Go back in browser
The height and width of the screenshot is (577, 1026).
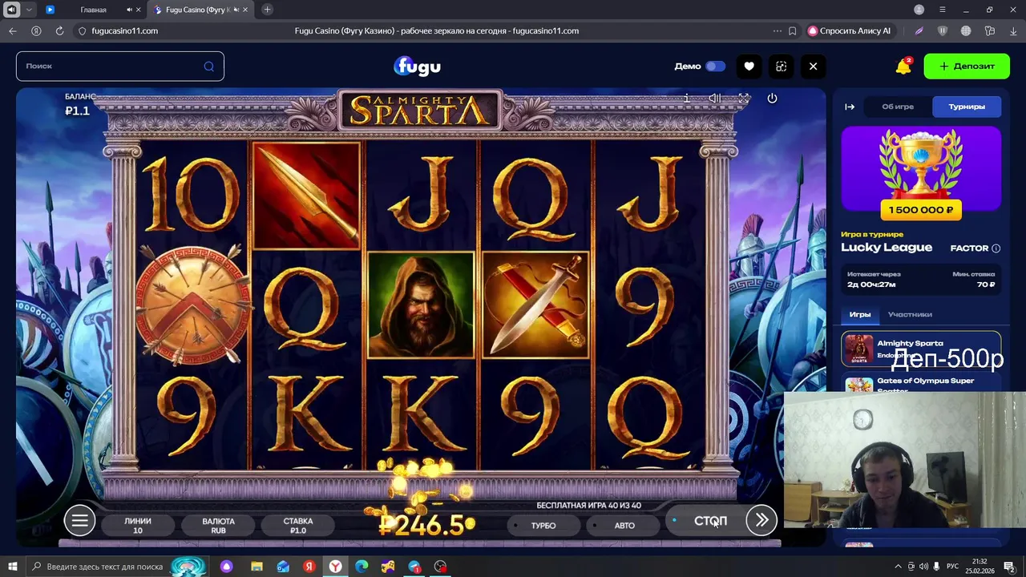coord(12,30)
